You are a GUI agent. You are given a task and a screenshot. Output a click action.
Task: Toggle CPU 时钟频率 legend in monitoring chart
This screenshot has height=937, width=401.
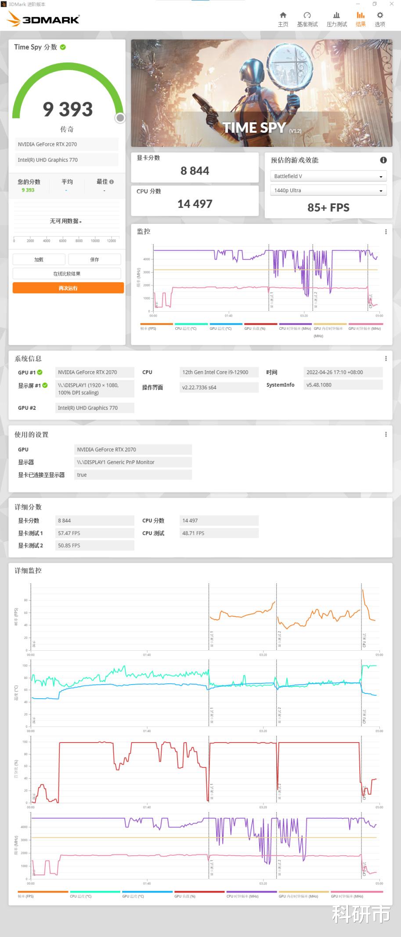[295, 327]
